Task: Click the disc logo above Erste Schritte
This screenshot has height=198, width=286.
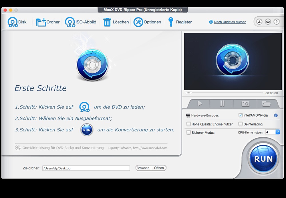Action: pyautogui.click(x=92, y=65)
